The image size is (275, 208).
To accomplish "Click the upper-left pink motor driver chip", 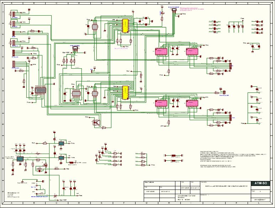I will tap(161, 52).
